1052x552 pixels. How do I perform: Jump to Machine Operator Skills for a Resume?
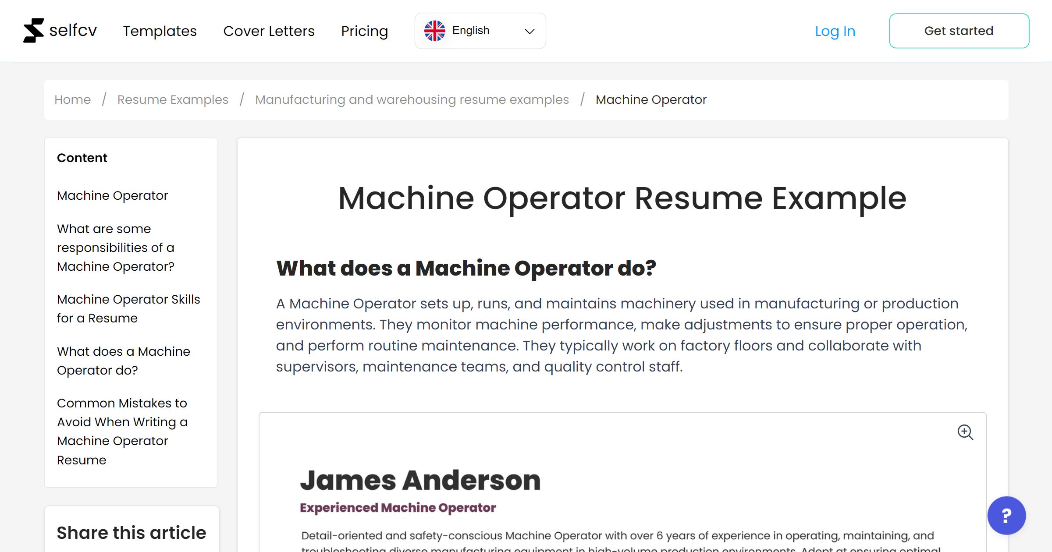pyautogui.click(x=128, y=308)
